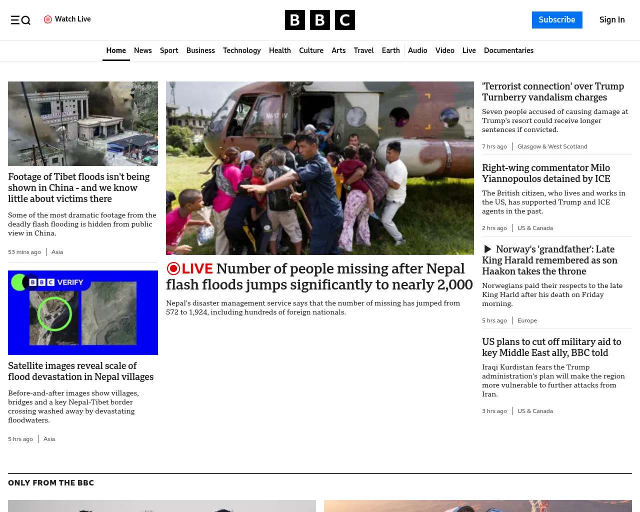
Task: Open the Nepal flash floods live headline
Action: click(319, 276)
